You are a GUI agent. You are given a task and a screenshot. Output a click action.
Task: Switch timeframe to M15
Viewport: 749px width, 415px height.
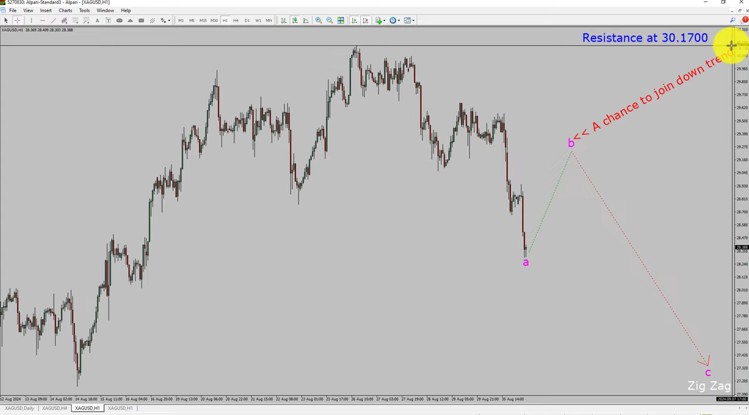(x=203, y=20)
